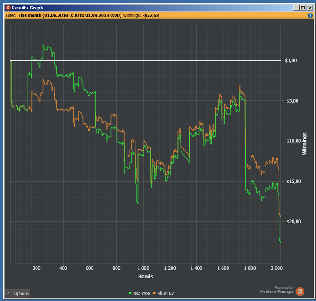
Task: Click the 200 hands axis label
Action: (x=37, y=268)
